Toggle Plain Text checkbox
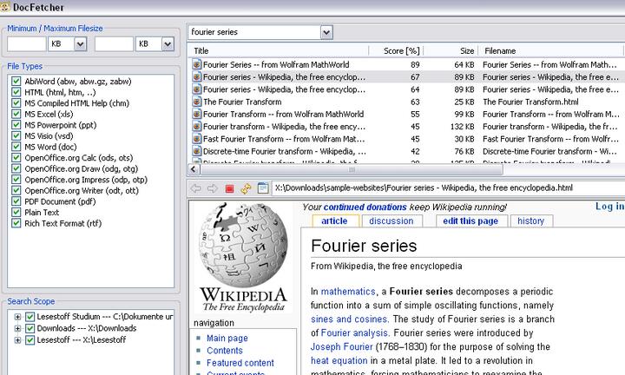625x375 pixels. 16,212
